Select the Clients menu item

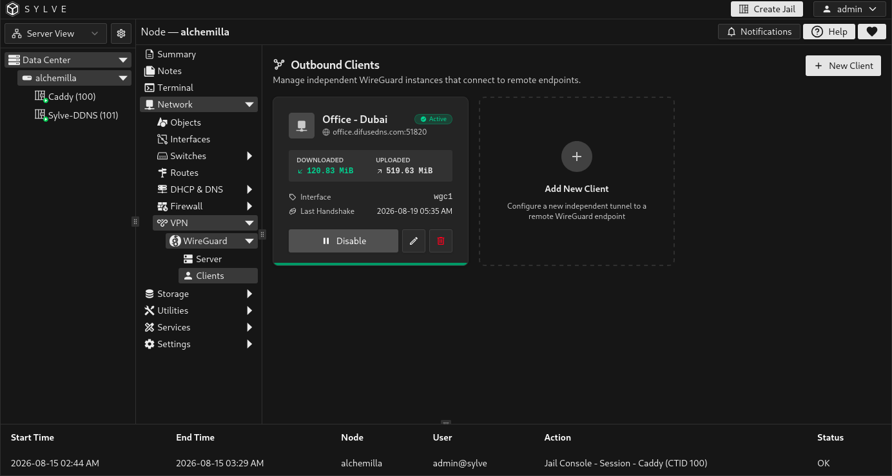(x=218, y=276)
